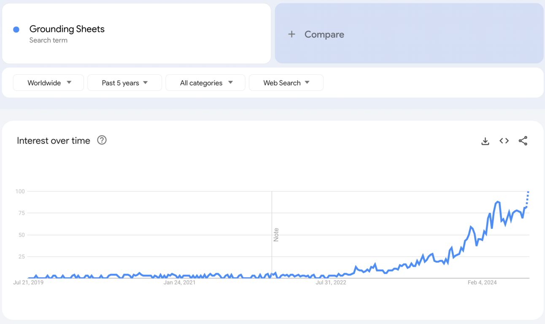Click the Note marker on the chart
This screenshot has height=324, width=545.
click(276, 235)
